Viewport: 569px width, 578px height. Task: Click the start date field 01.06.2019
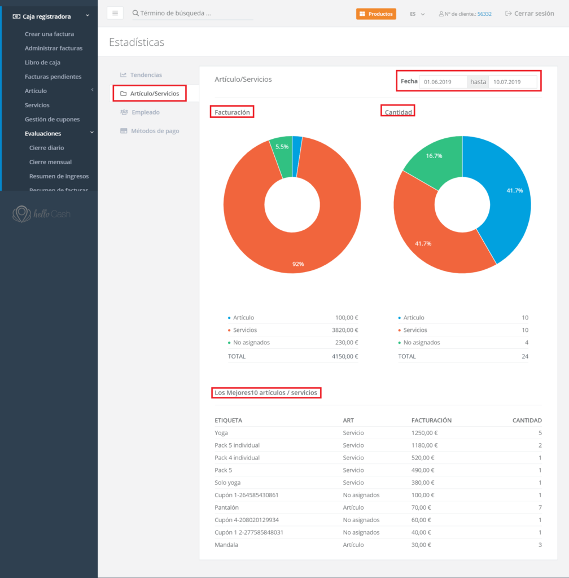point(443,82)
